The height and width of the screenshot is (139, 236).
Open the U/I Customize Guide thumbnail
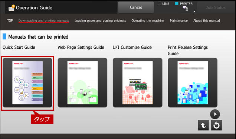click(138, 83)
